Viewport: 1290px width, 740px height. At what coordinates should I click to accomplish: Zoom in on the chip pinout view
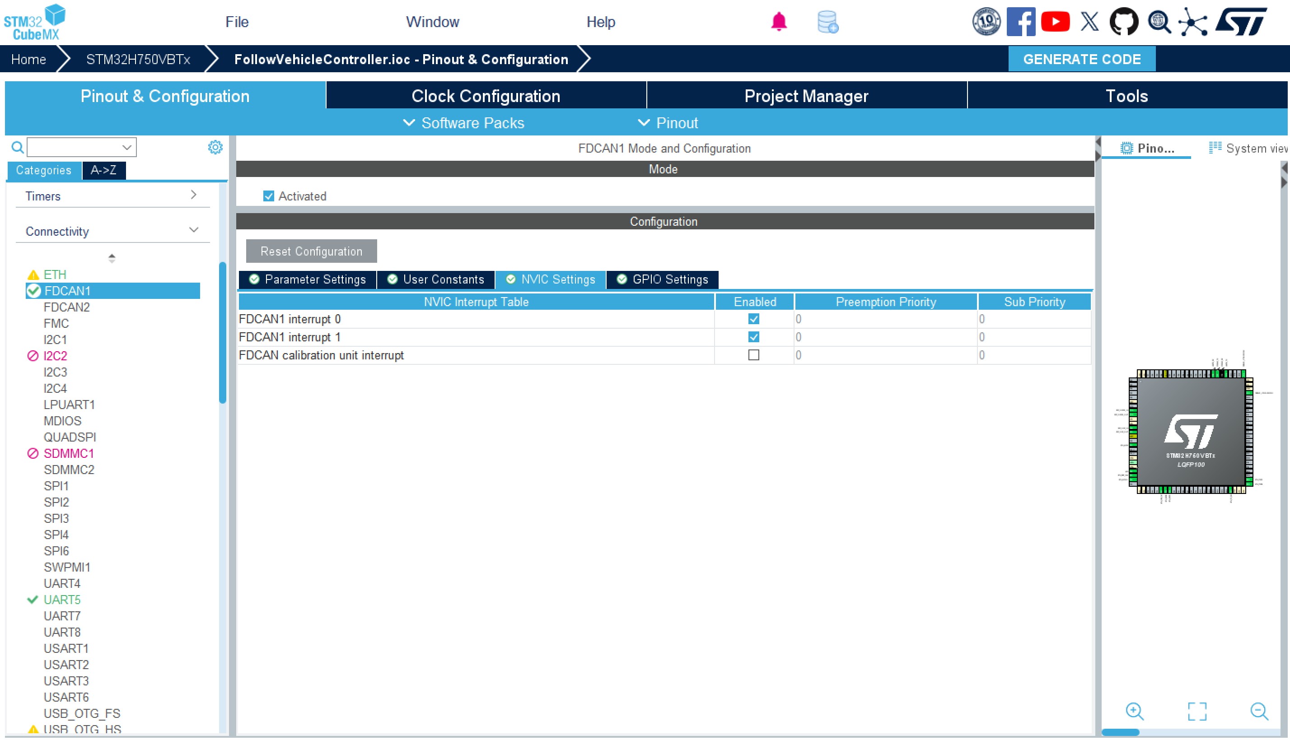(1135, 711)
